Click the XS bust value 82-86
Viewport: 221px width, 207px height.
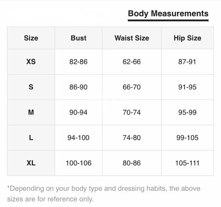pyautogui.click(x=78, y=62)
